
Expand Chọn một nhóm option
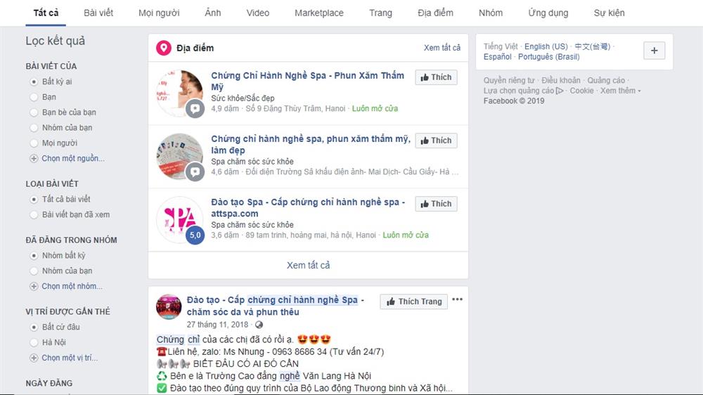(66, 286)
